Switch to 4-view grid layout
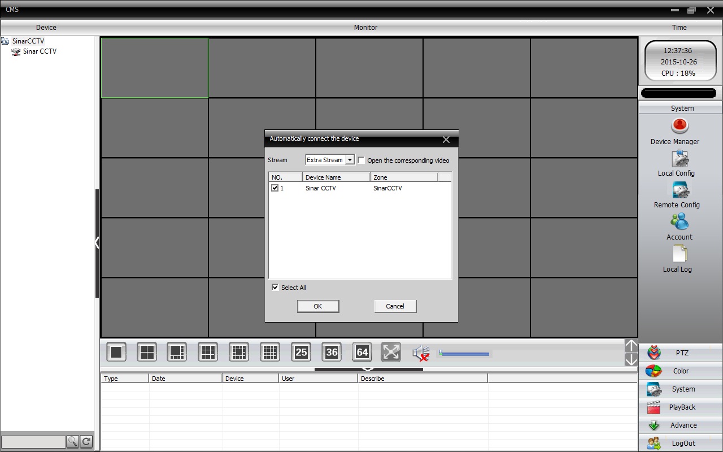 click(147, 353)
